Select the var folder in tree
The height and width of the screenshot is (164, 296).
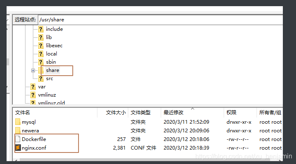[x=42, y=87]
